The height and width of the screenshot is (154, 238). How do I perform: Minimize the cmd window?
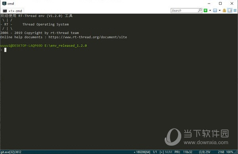point(209,4)
